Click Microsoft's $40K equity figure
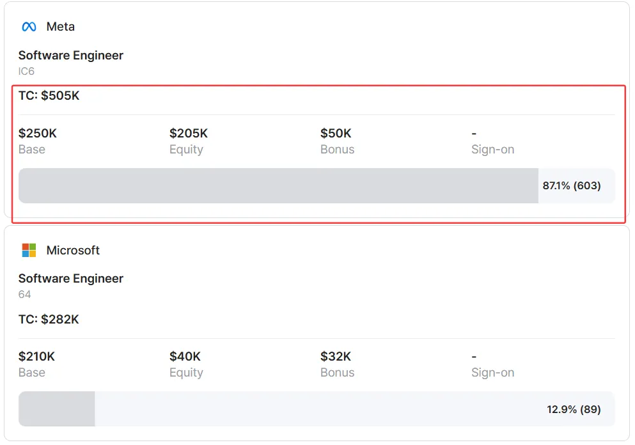Image resolution: width=635 pixels, height=445 pixels. 185,357
